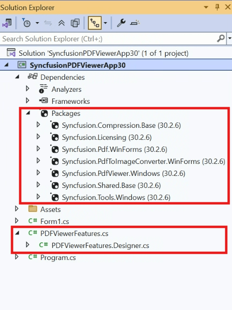Expand Syncfusion.Licensing package

(38, 136)
